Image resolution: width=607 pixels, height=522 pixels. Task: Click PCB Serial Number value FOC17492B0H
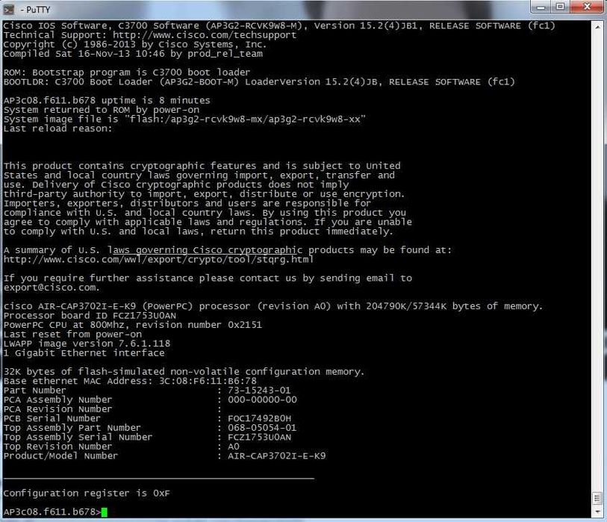coord(259,418)
